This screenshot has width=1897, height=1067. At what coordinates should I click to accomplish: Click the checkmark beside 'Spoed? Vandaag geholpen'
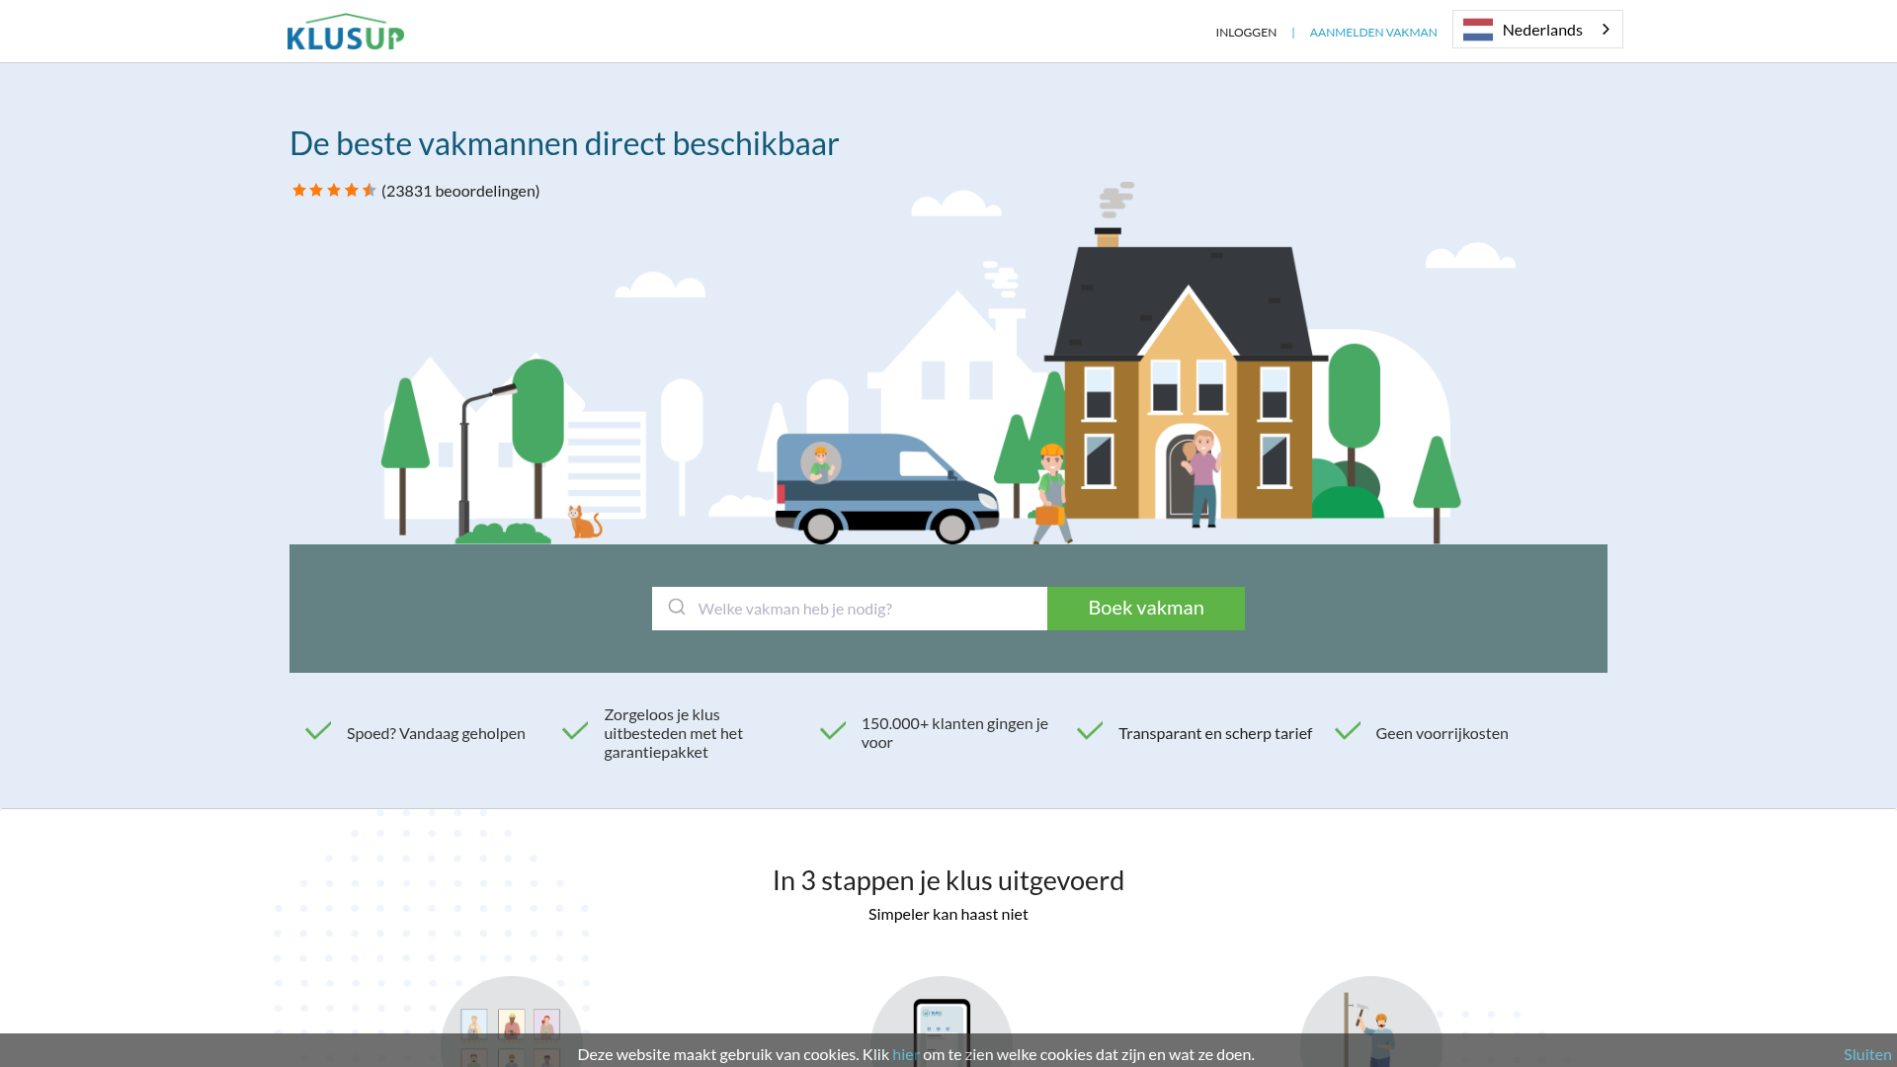[x=318, y=731]
